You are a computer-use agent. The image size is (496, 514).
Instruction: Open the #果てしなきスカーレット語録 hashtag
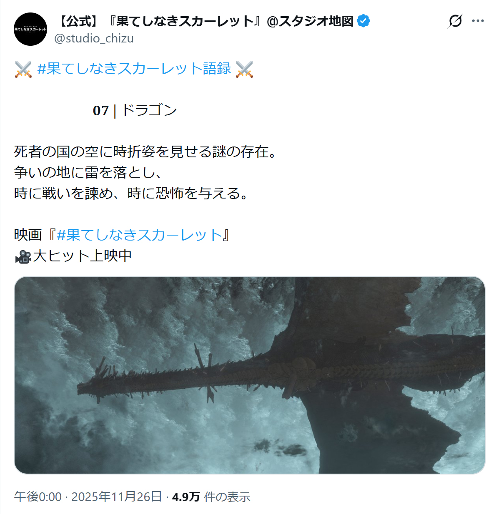pos(134,69)
